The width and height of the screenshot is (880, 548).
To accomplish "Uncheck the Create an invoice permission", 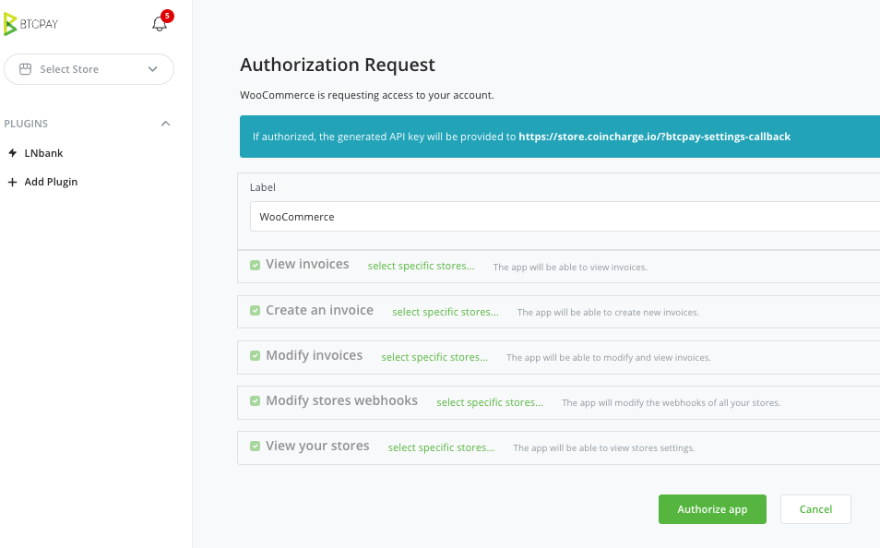I will tap(255, 311).
